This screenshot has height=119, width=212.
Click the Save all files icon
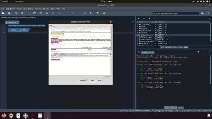[x=22, y=13]
